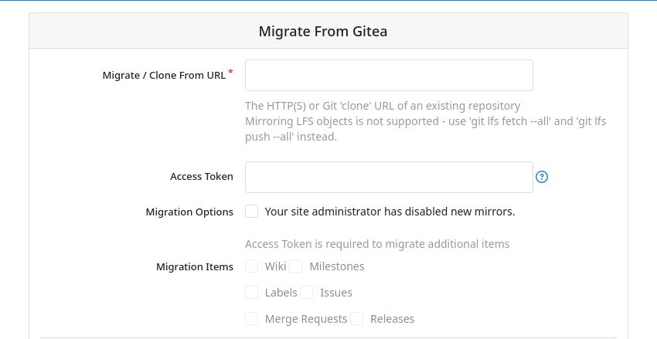Focus the Migrate / Clone From URL field
657x339 pixels.
(x=389, y=76)
